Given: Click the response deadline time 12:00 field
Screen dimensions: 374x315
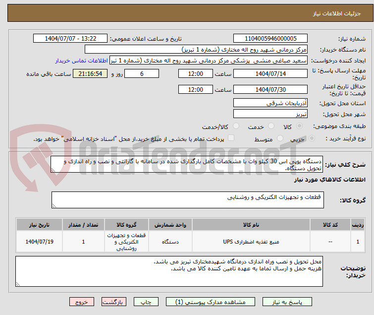Looking at the screenshot, I should 196,73.
